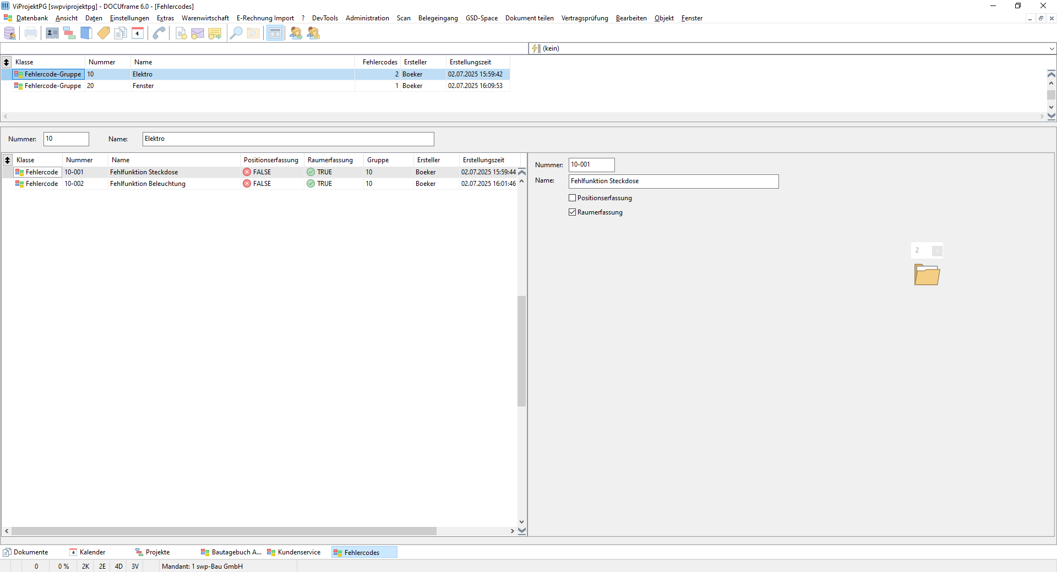Screen dimensions: 1057x572
Task: Switch to the Kundenservice tab
Action: 294,552
